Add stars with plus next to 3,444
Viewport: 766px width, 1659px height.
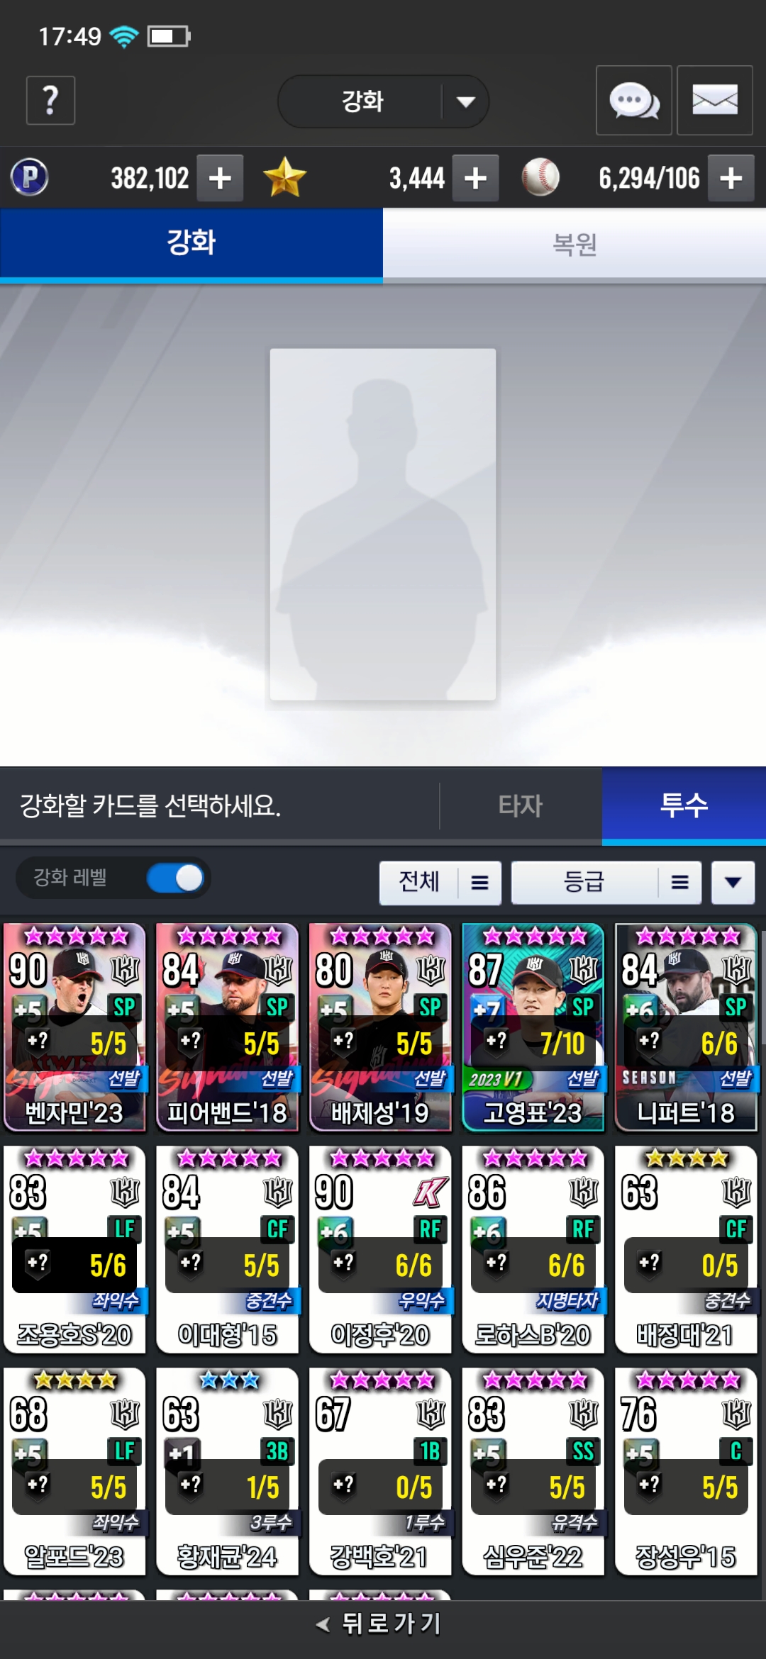[475, 178]
